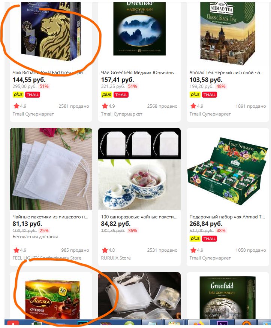The width and height of the screenshot is (271, 328).
Task: Click TMALL badge under Greenfield Magic Yunnan
Action: (x=121, y=95)
